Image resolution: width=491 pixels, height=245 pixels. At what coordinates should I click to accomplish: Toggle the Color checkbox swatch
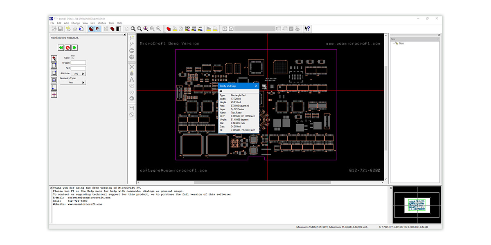pyautogui.click(x=73, y=58)
